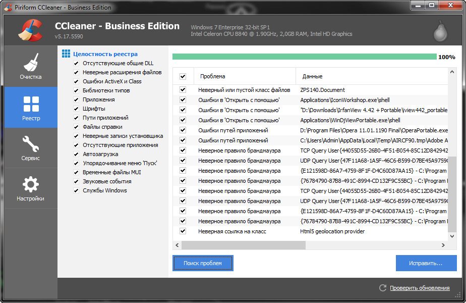Uncheck the WinDjViewPortable.exe row checkbox
This screenshot has width=466, height=303.
(x=183, y=120)
